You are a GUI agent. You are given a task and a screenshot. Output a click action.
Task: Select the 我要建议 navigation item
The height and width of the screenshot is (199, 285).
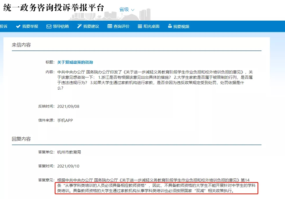[x=88, y=26]
